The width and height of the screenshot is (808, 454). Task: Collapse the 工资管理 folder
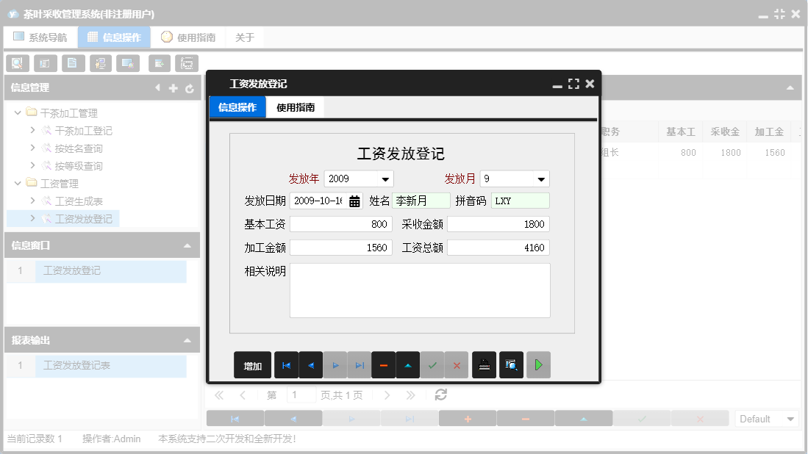click(x=17, y=183)
